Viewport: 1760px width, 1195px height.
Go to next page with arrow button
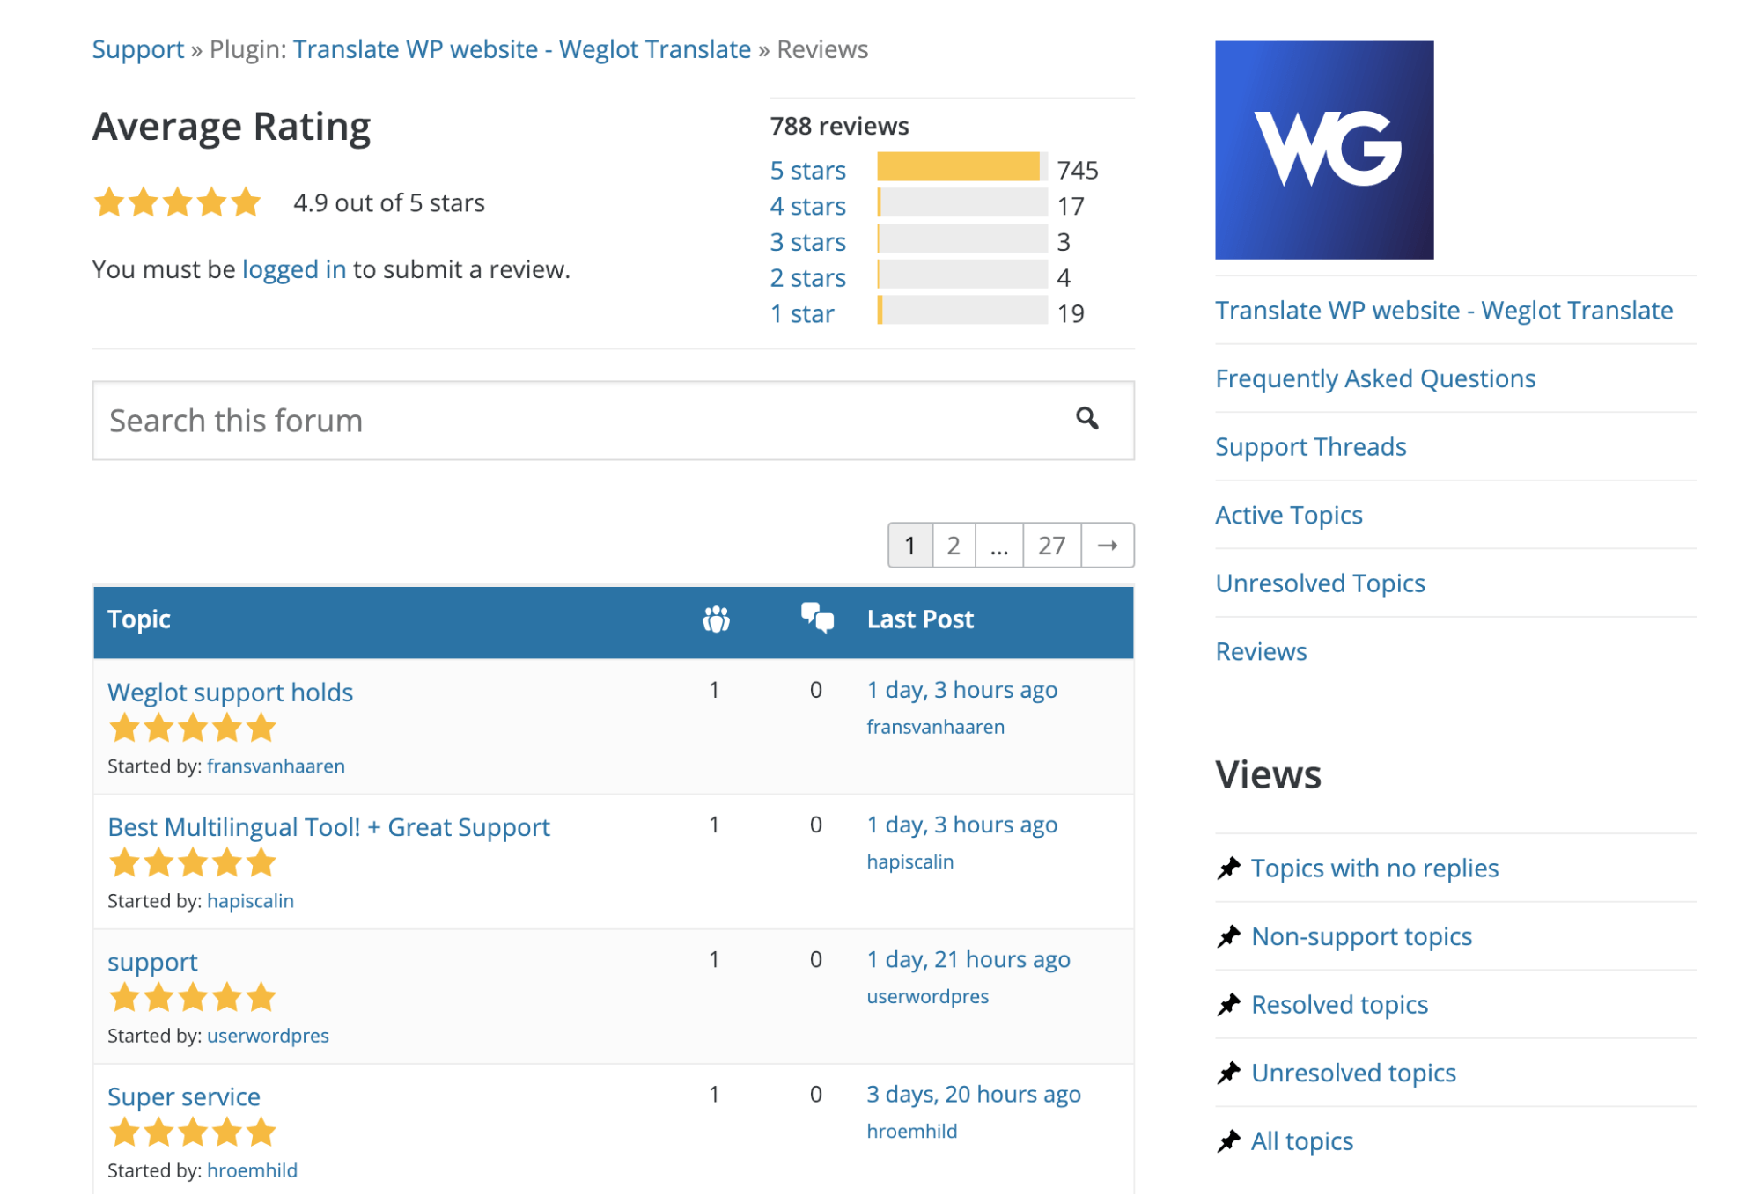pyautogui.click(x=1107, y=546)
